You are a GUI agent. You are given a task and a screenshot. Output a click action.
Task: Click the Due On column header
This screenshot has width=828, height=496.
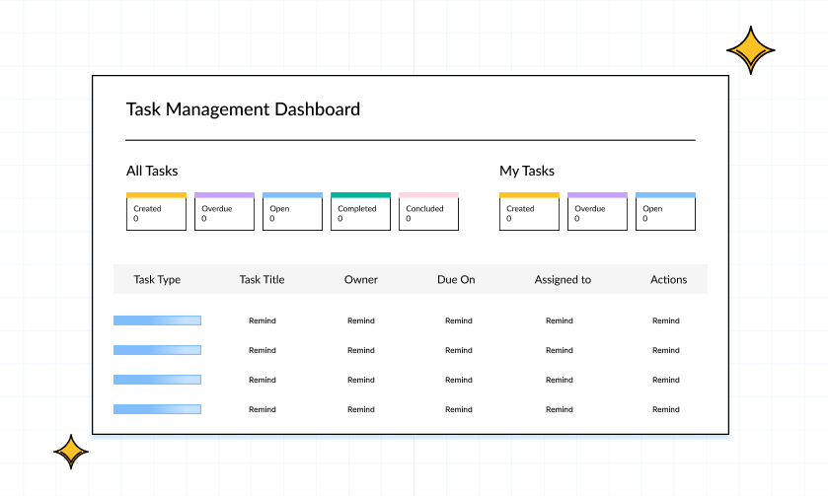[x=456, y=280]
